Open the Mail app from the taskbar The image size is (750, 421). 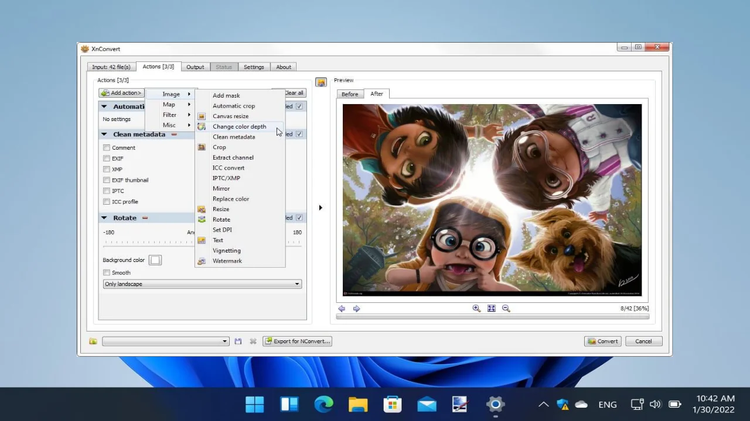427,404
